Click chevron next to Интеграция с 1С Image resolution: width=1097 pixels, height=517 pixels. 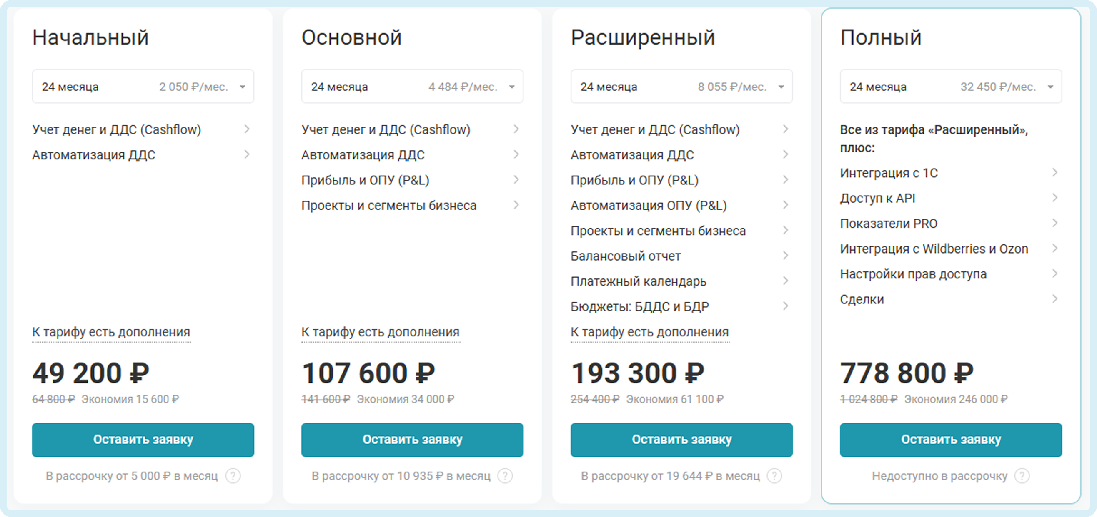point(1055,173)
